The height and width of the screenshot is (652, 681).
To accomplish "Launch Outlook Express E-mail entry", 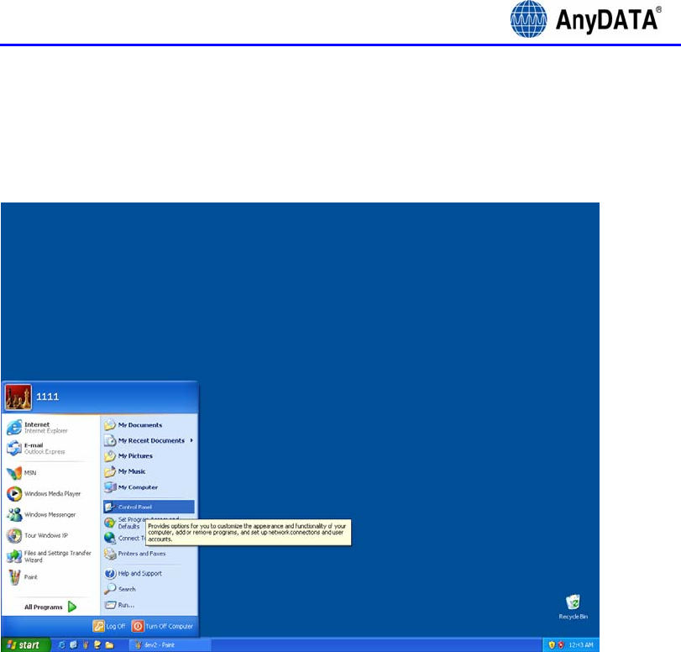I will pyautogui.click(x=35, y=448).
